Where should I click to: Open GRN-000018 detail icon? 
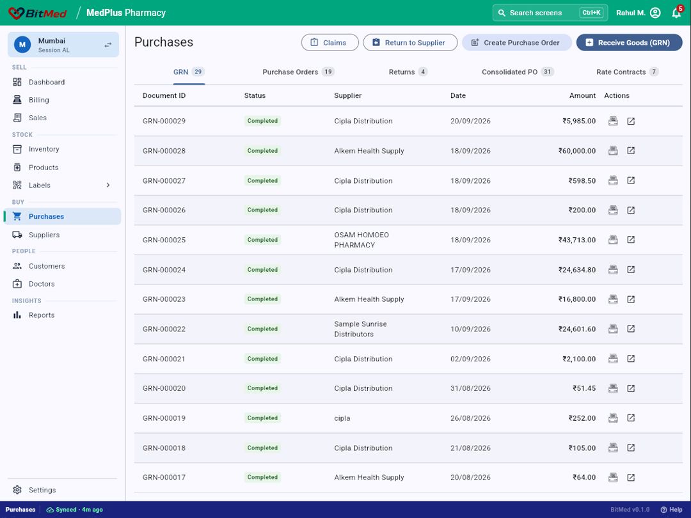[631, 448]
